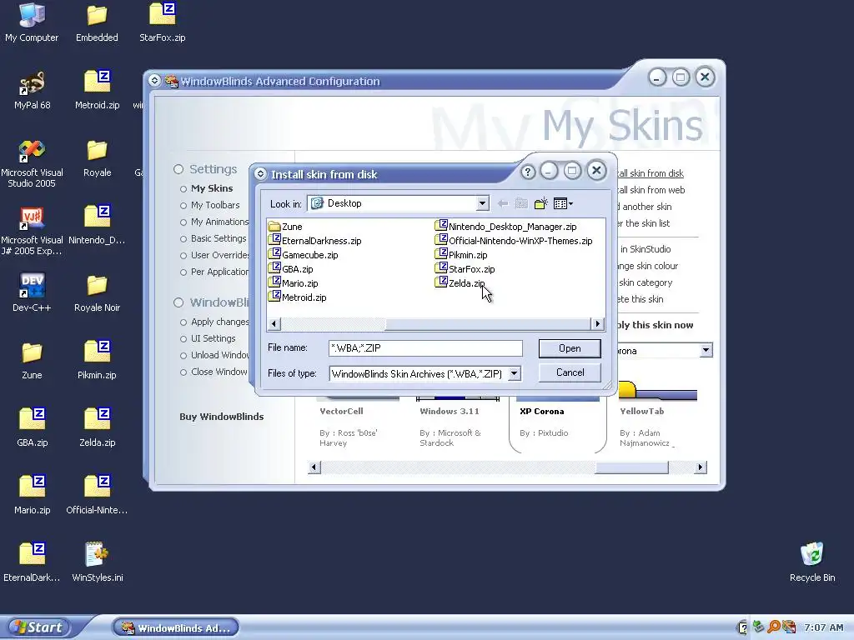The height and width of the screenshot is (640, 854).
Task: Click skin list scrollbar left arrow
Action: click(314, 467)
